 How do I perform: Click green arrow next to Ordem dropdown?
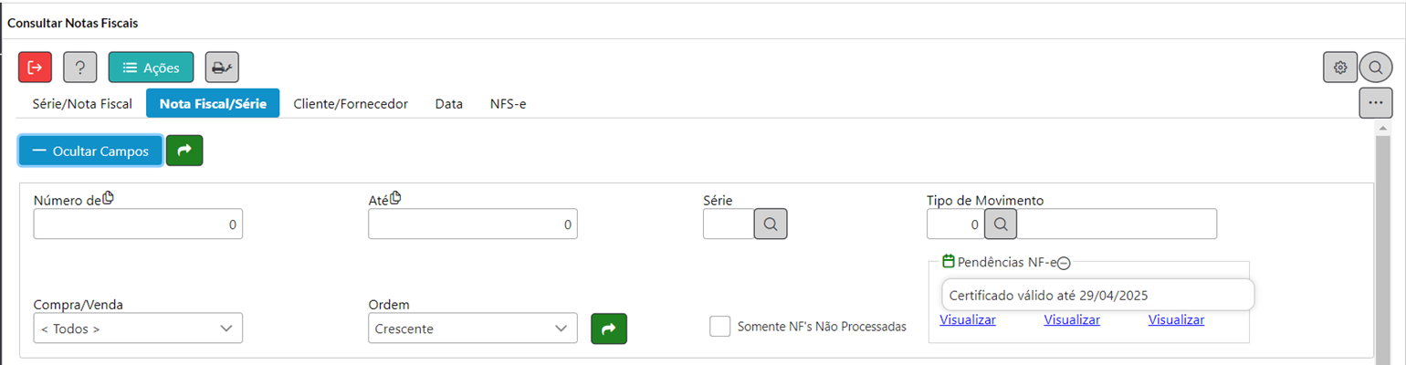pyautogui.click(x=609, y=328)
